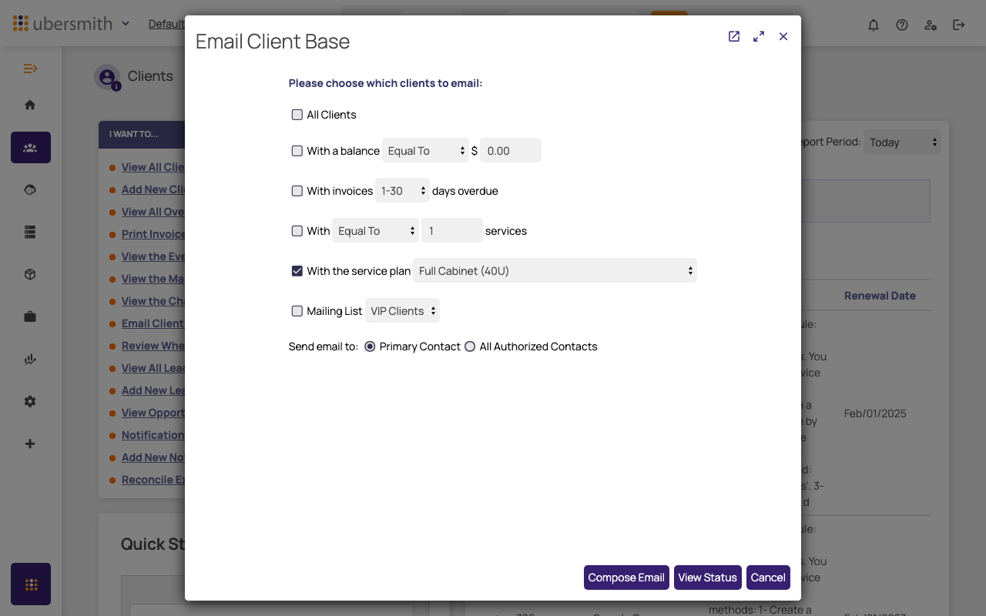Enable the With a balance checkbox
986x616 pixels.
pos(297,151)
